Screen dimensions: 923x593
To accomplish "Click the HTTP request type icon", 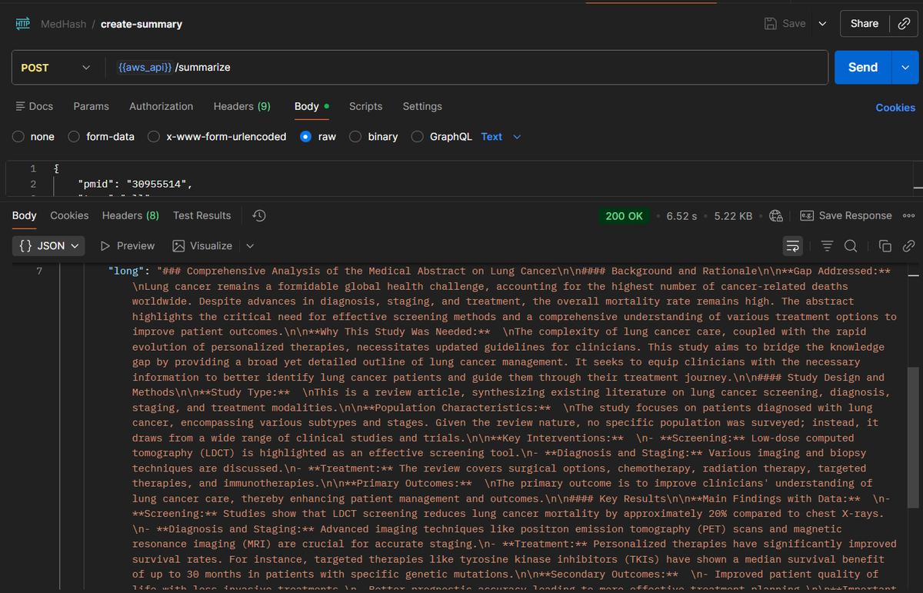I will 22,24.
